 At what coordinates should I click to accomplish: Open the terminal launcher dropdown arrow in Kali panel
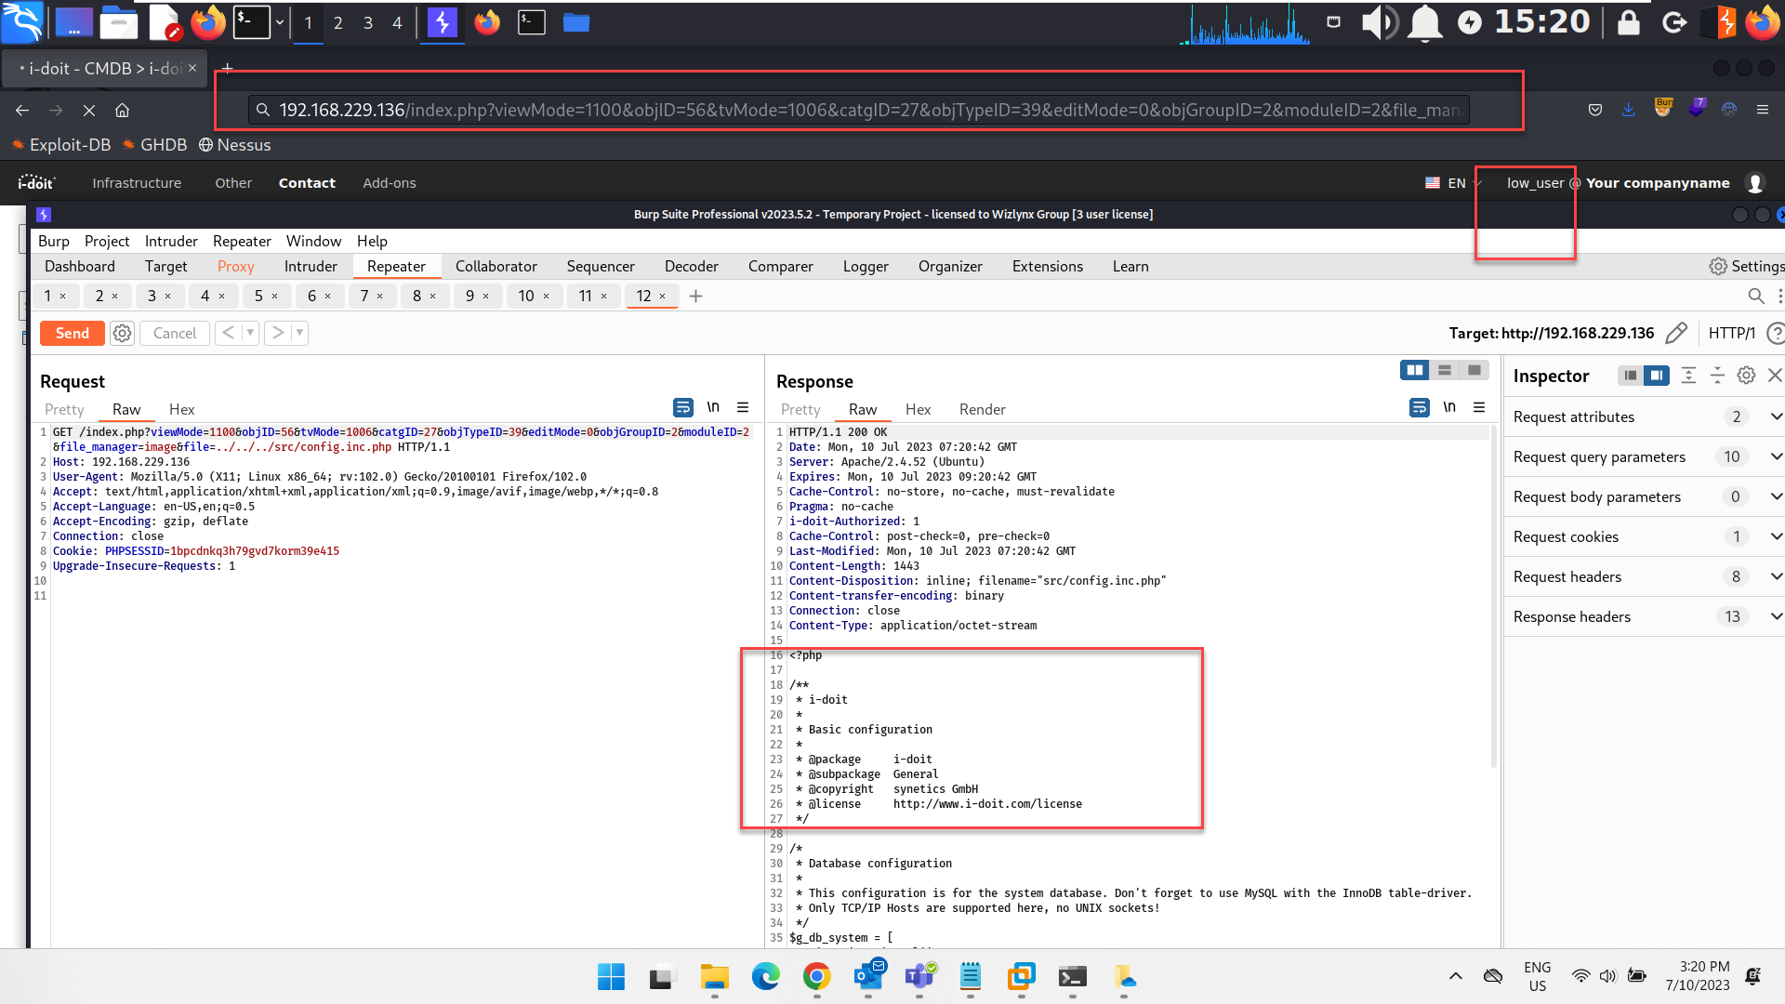point(279,22)
